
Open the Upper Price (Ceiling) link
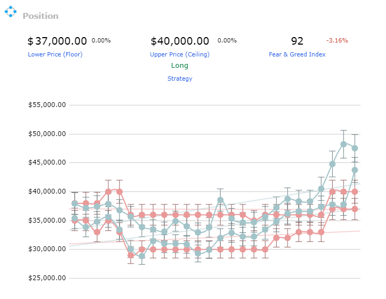[180, 54]
